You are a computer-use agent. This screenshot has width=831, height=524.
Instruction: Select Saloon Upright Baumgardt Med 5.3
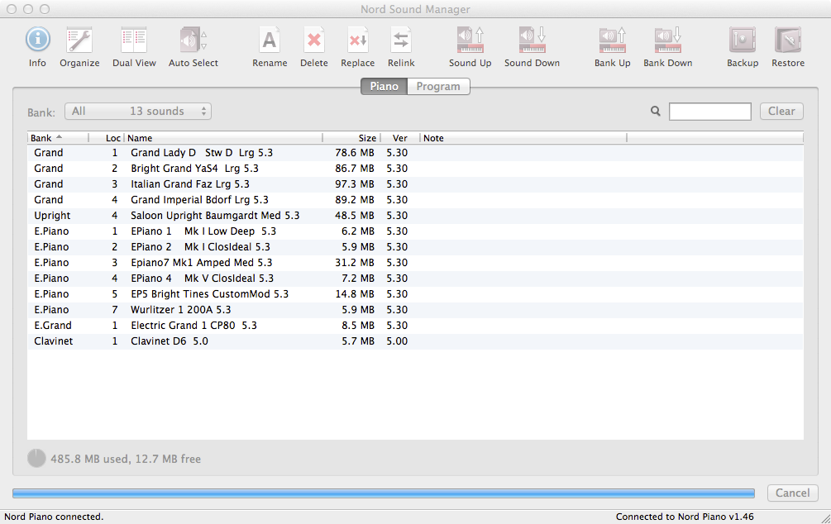coord(415,216)
